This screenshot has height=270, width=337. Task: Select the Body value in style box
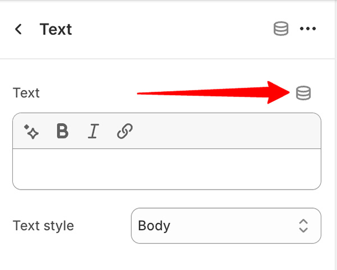click(x=154, y=226)
